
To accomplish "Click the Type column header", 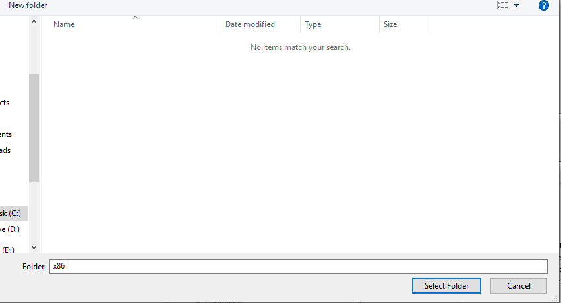I will (x=313, y=24).
